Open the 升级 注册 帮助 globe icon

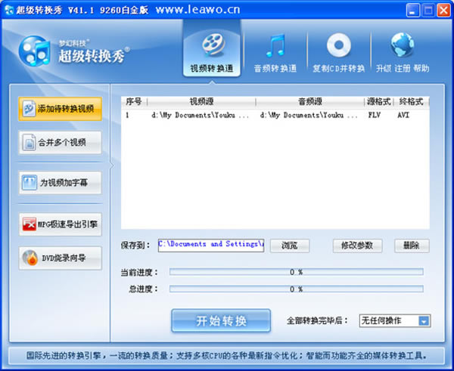click(x=403, y=45)
